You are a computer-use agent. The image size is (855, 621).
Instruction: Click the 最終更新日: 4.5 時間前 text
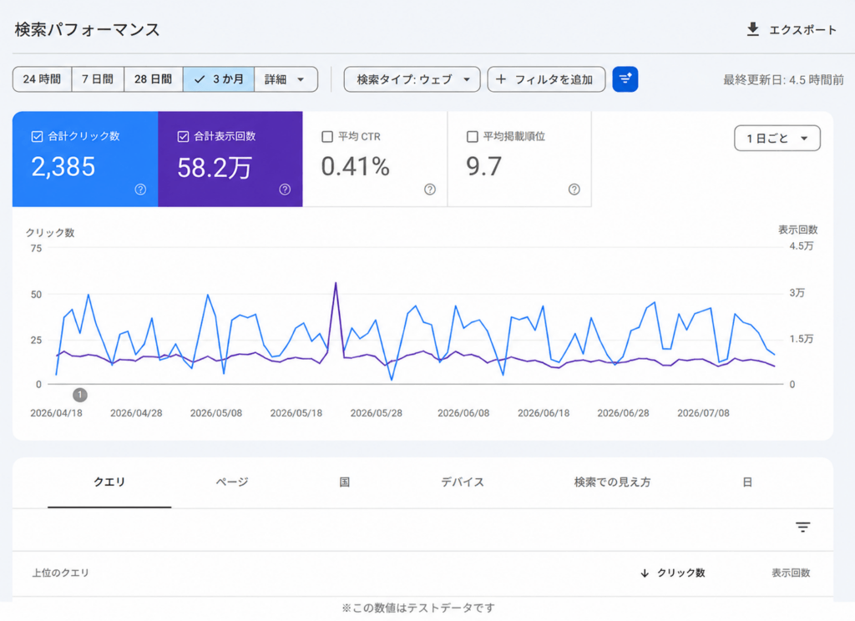783,80
